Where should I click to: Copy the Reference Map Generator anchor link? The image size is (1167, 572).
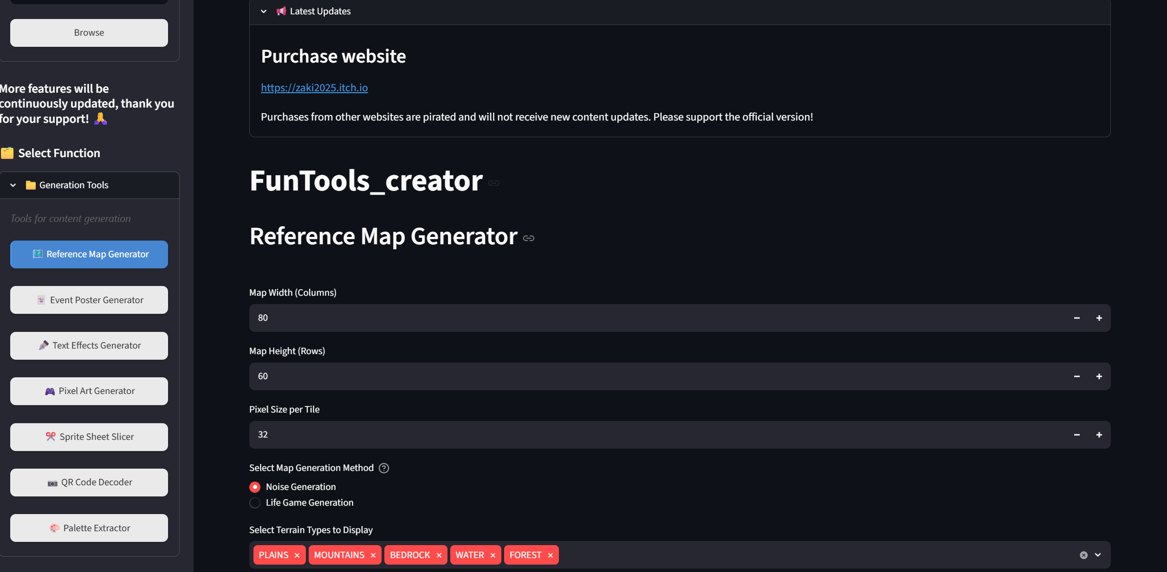pyautogui.click(x=529, y=238)
